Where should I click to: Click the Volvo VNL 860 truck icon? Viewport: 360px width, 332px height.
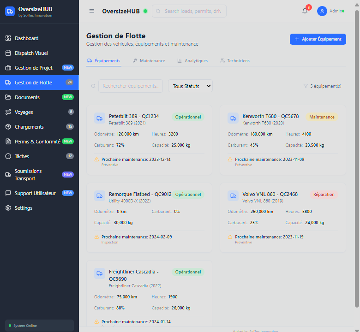click(233, 196)
